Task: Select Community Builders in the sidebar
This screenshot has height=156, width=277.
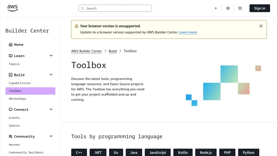Action: tap(26, 152)
